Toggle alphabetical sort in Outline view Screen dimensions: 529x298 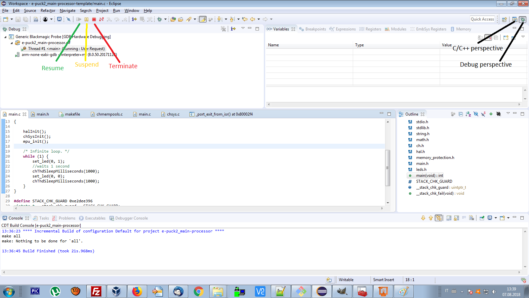pos(468,114)
